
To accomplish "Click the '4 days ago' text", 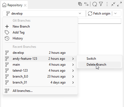I will pos(58,82).
